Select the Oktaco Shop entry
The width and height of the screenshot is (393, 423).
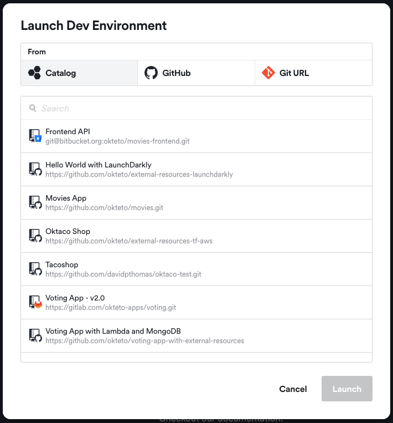(x=196, y=236)
